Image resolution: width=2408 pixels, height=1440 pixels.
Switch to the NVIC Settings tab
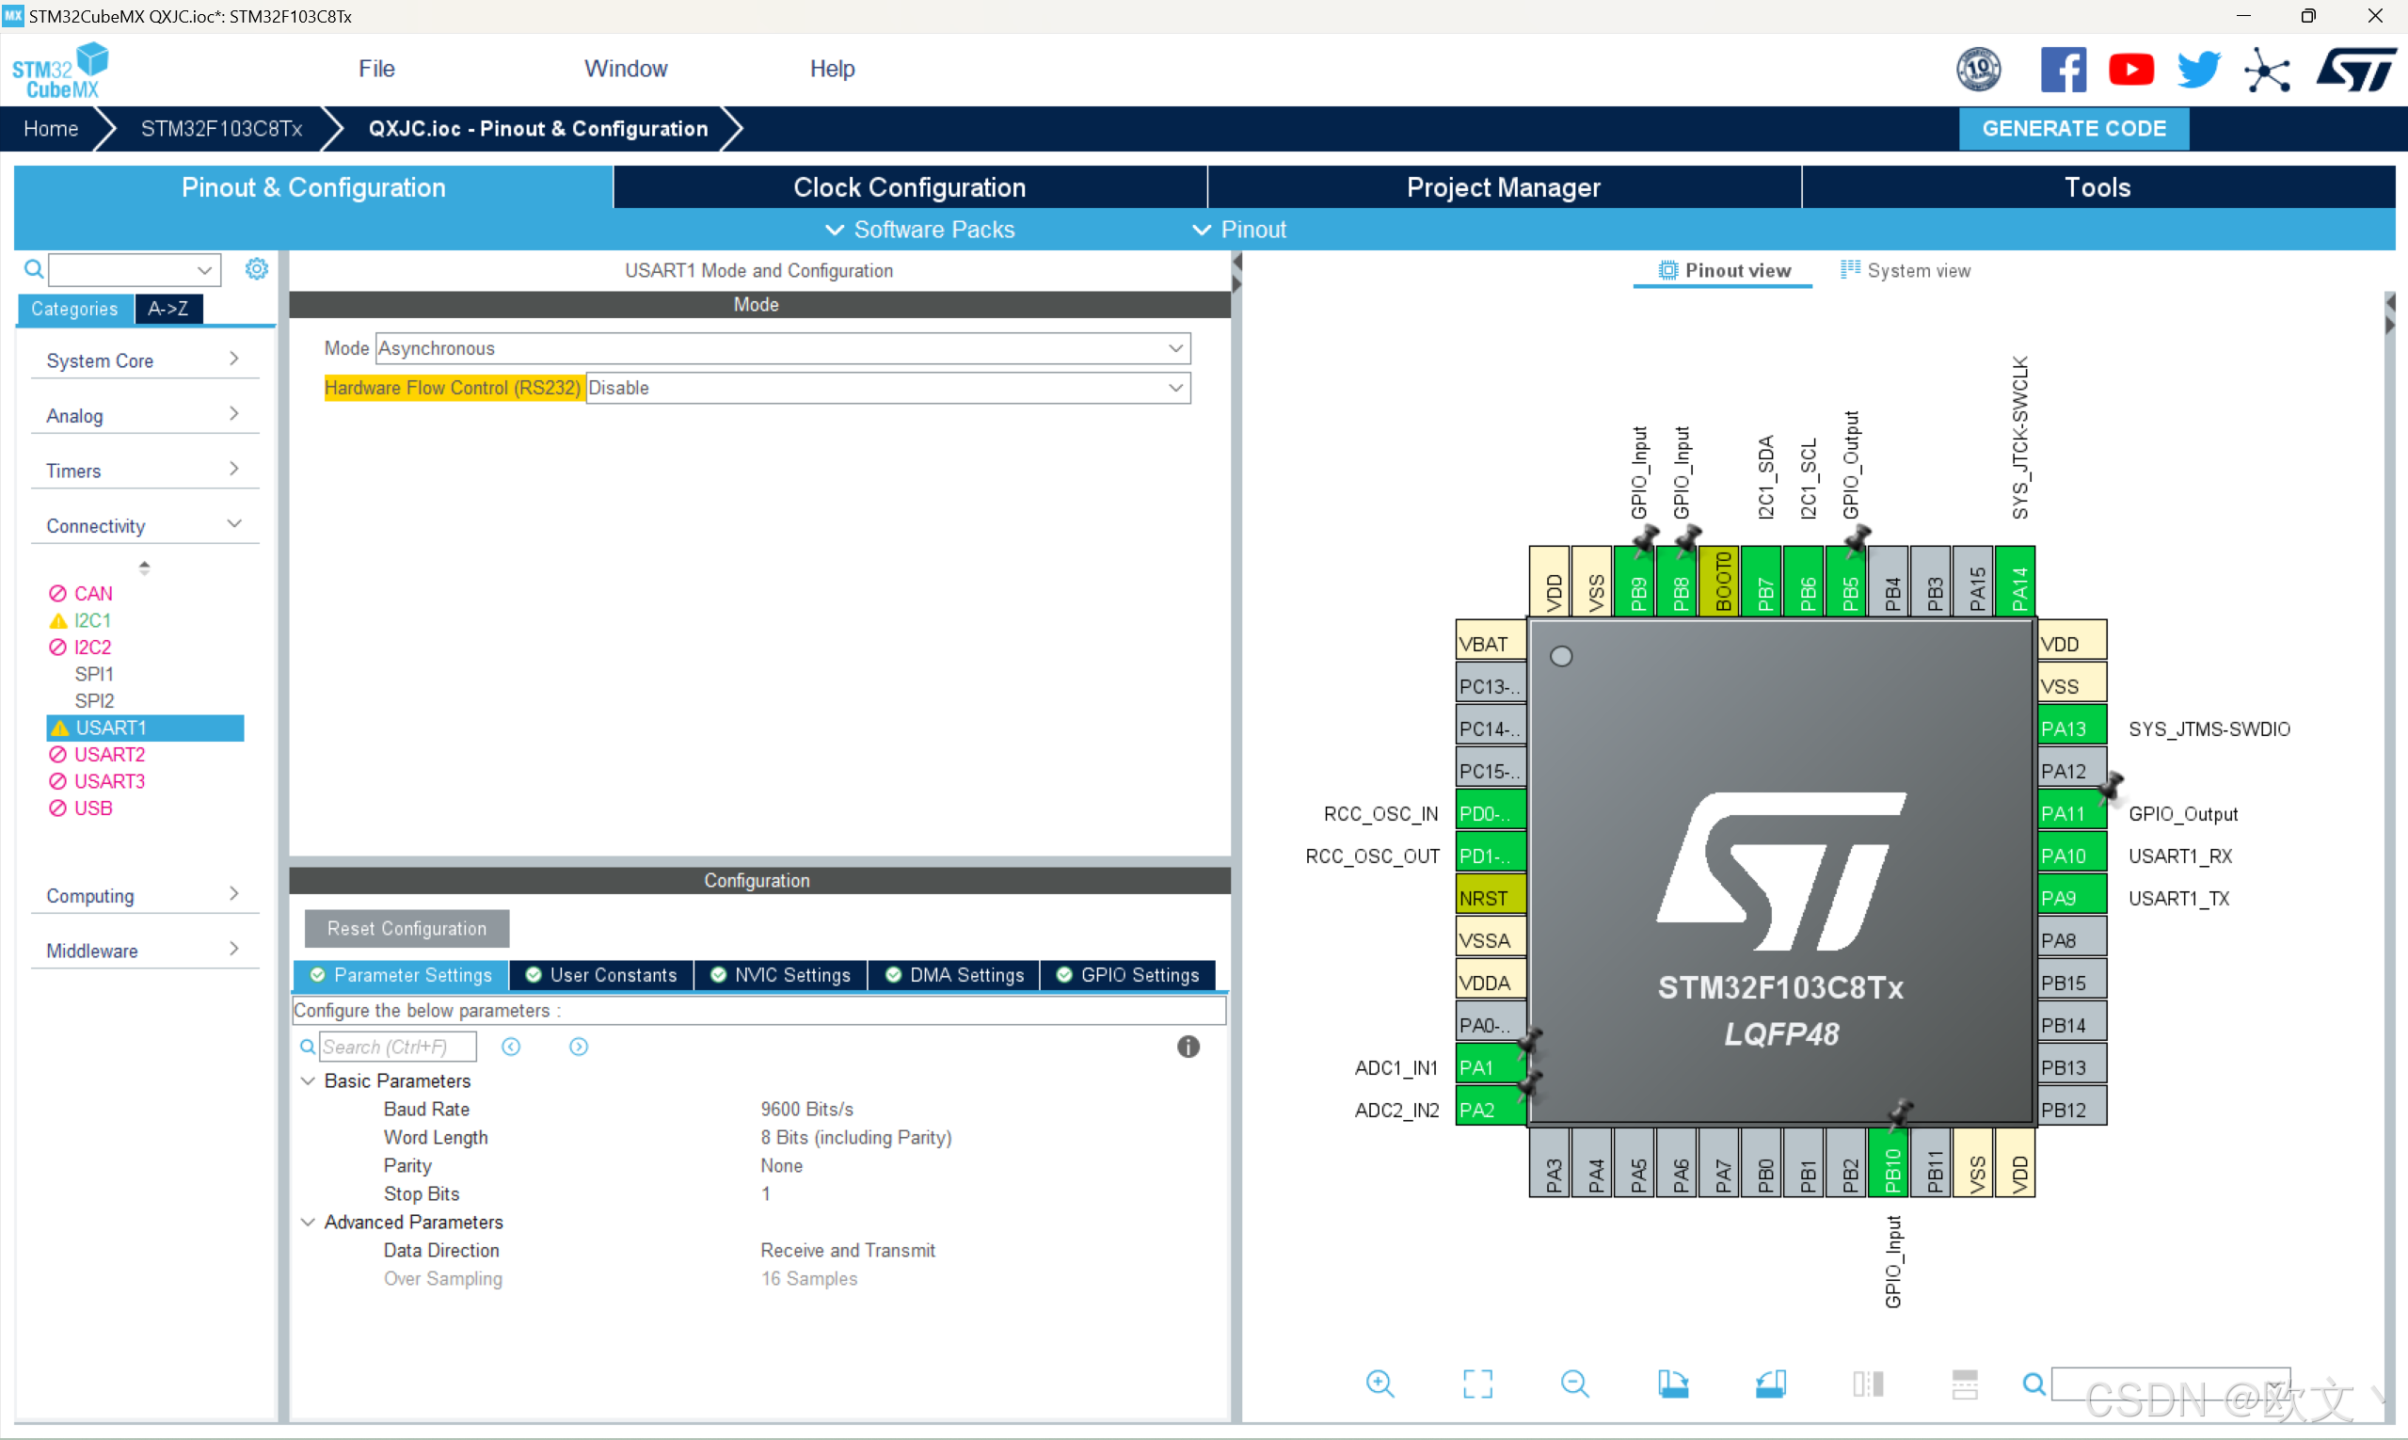(x=781, y=975)
